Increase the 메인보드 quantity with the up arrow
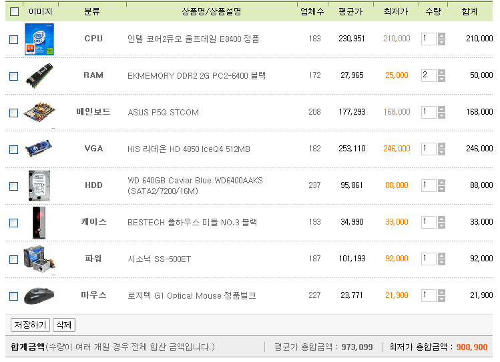This screenshot has width=500, height=362. pos(441,109)
